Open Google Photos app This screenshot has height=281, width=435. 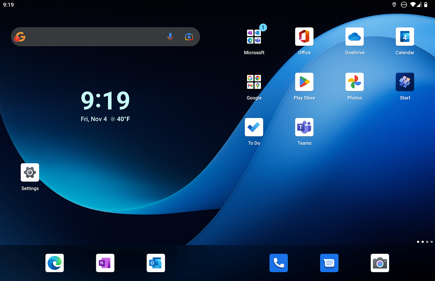(354, 82)
